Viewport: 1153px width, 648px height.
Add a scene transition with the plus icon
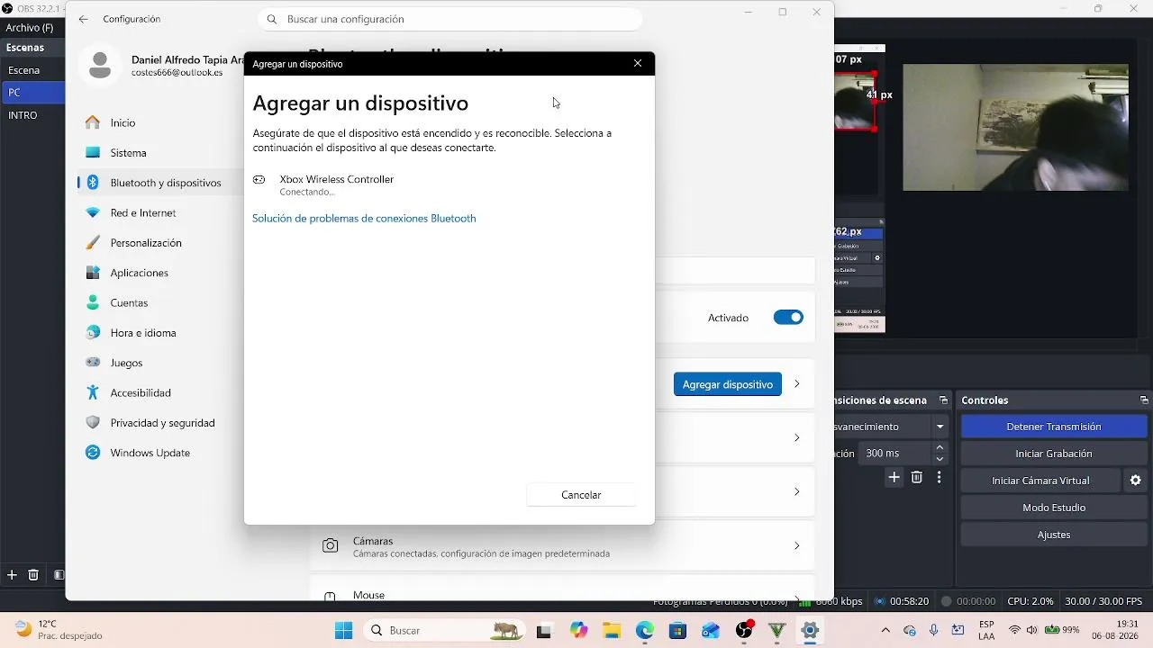click(x=894, y=478)
